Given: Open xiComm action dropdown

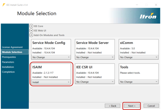Looking at the screenshot, I should [138, 57].
